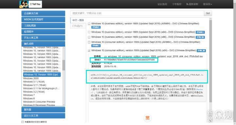Image resolution: width=236 pixels, height=125 pixels.
Task: Open 详细信息 for consumer edition ARM64
Action: point(96,46)
